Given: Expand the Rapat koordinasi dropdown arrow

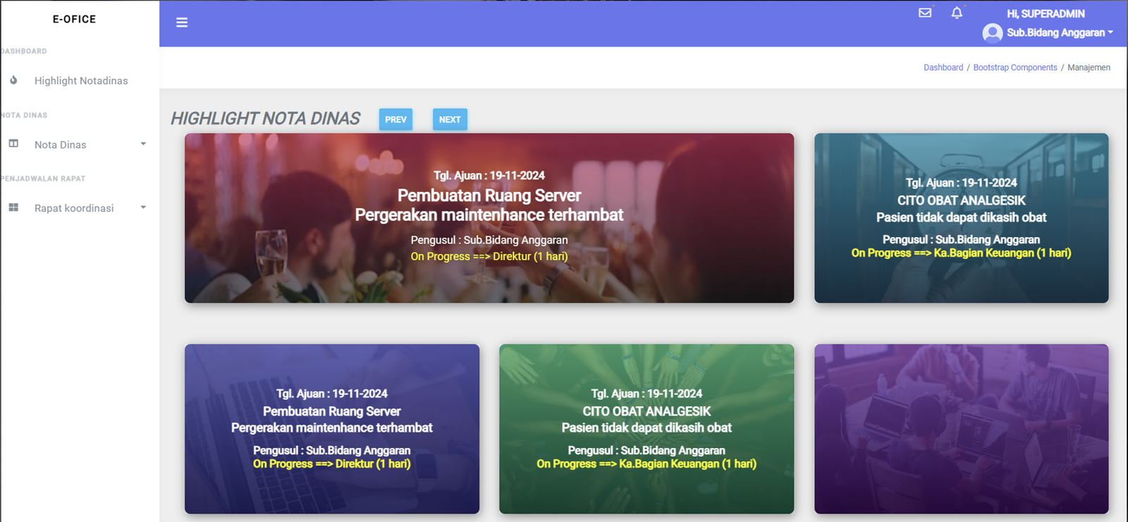Looking at the screenshot, I should click(143, 207).
